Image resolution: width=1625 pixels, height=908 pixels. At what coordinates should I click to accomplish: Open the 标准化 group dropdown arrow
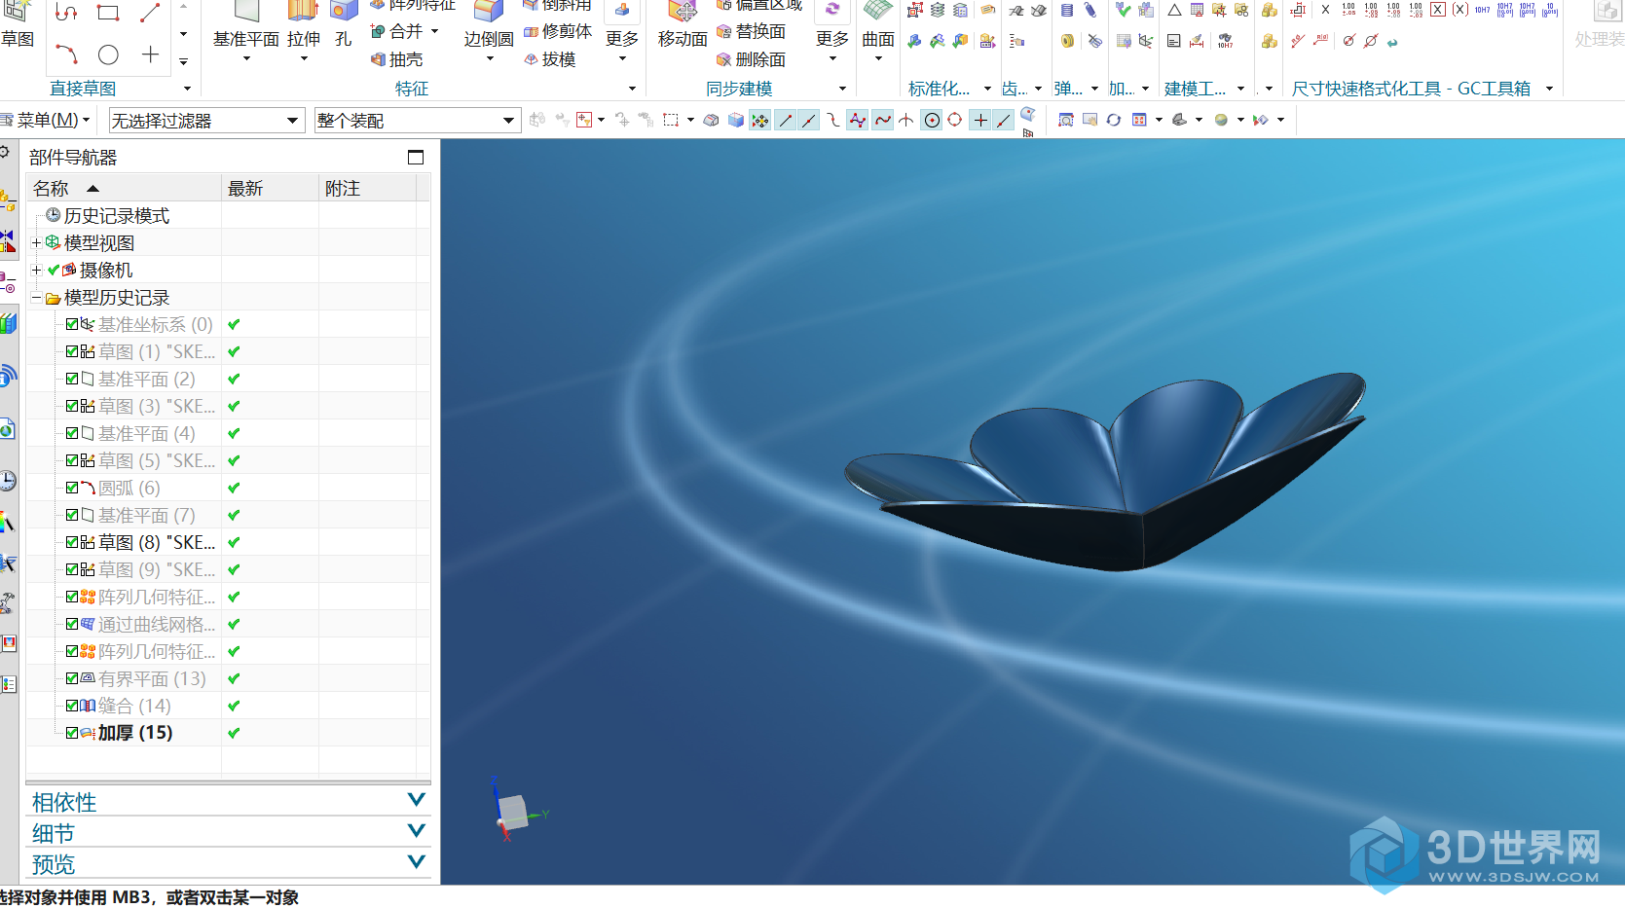pos(987,89)
